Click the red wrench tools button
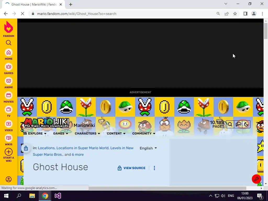 (256, 179)
